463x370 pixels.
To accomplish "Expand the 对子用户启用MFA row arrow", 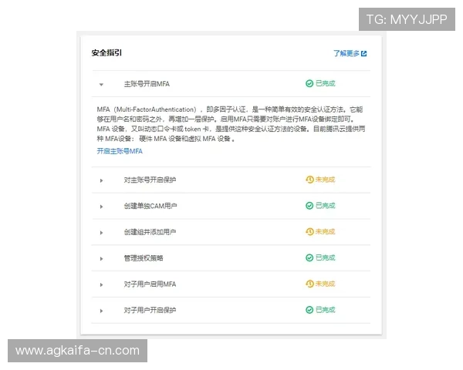I will [x=101, y=284].
